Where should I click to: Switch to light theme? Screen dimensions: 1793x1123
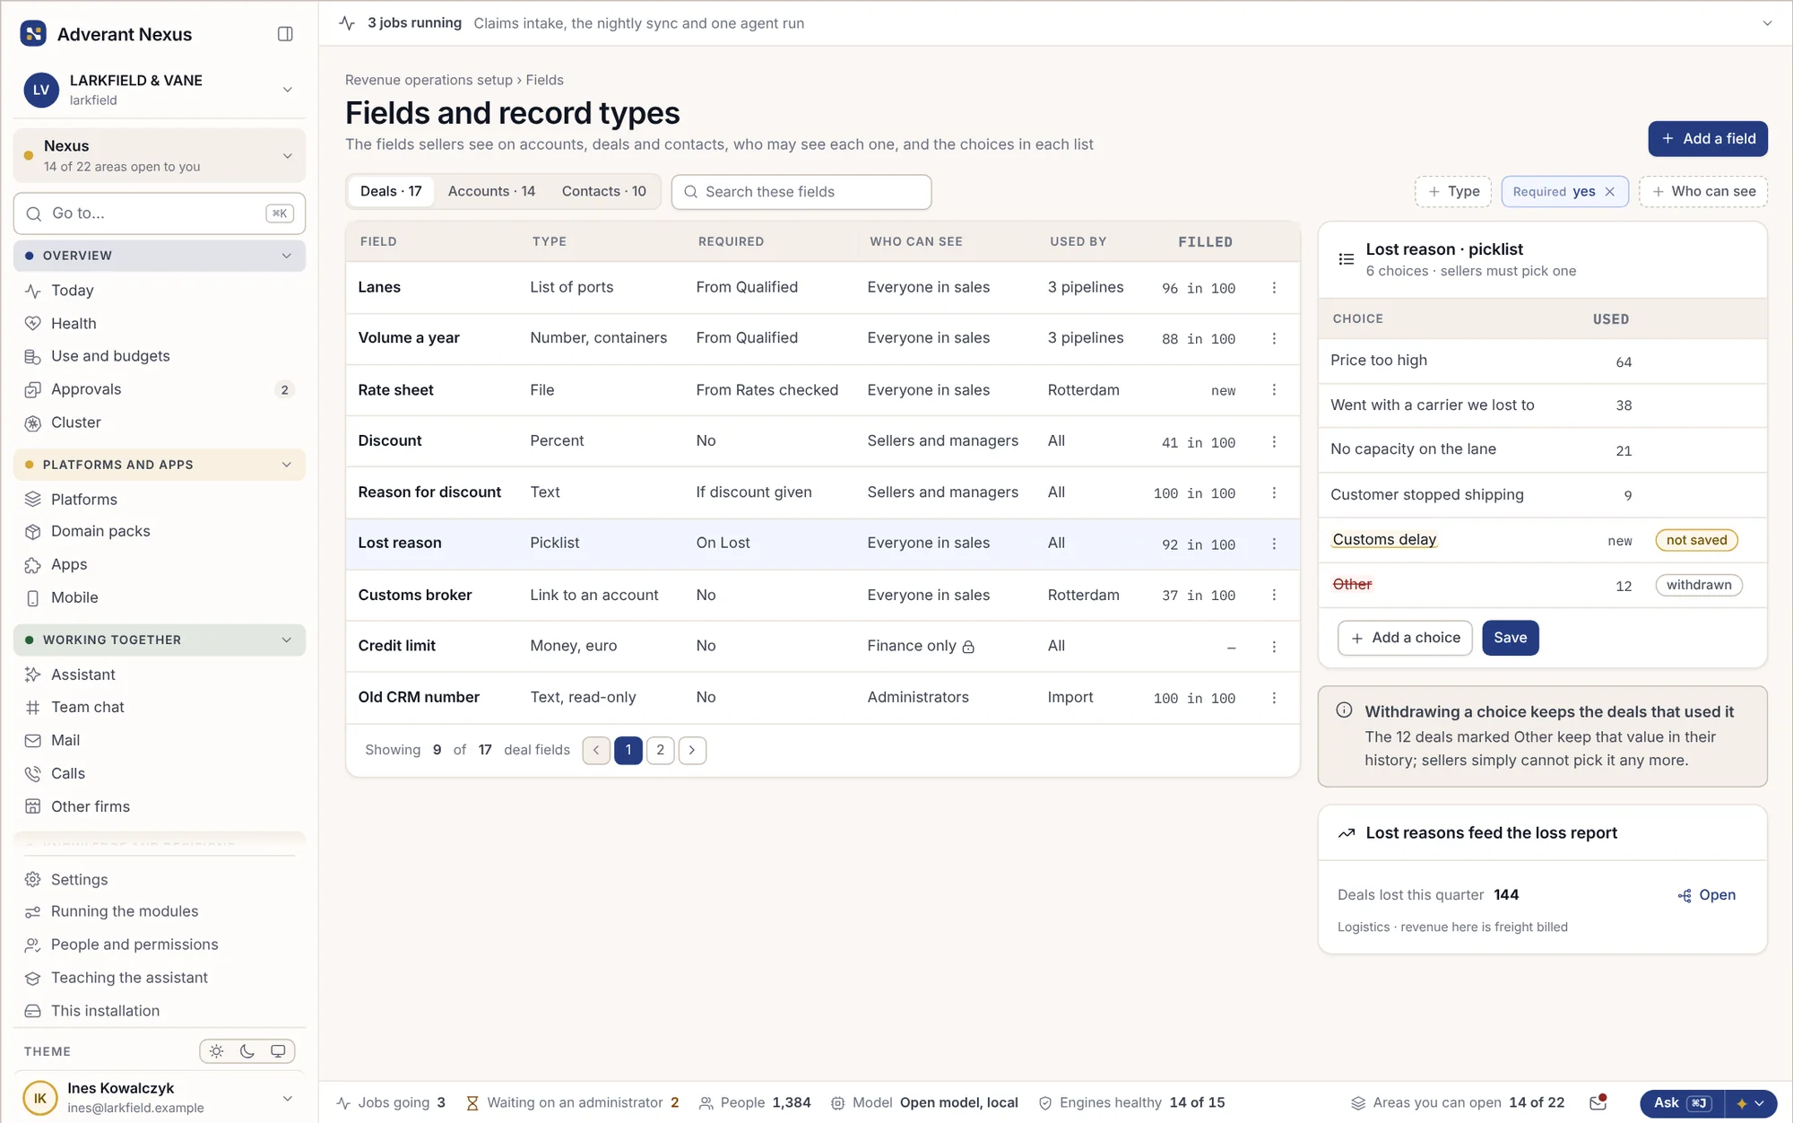pos(216,1051)
